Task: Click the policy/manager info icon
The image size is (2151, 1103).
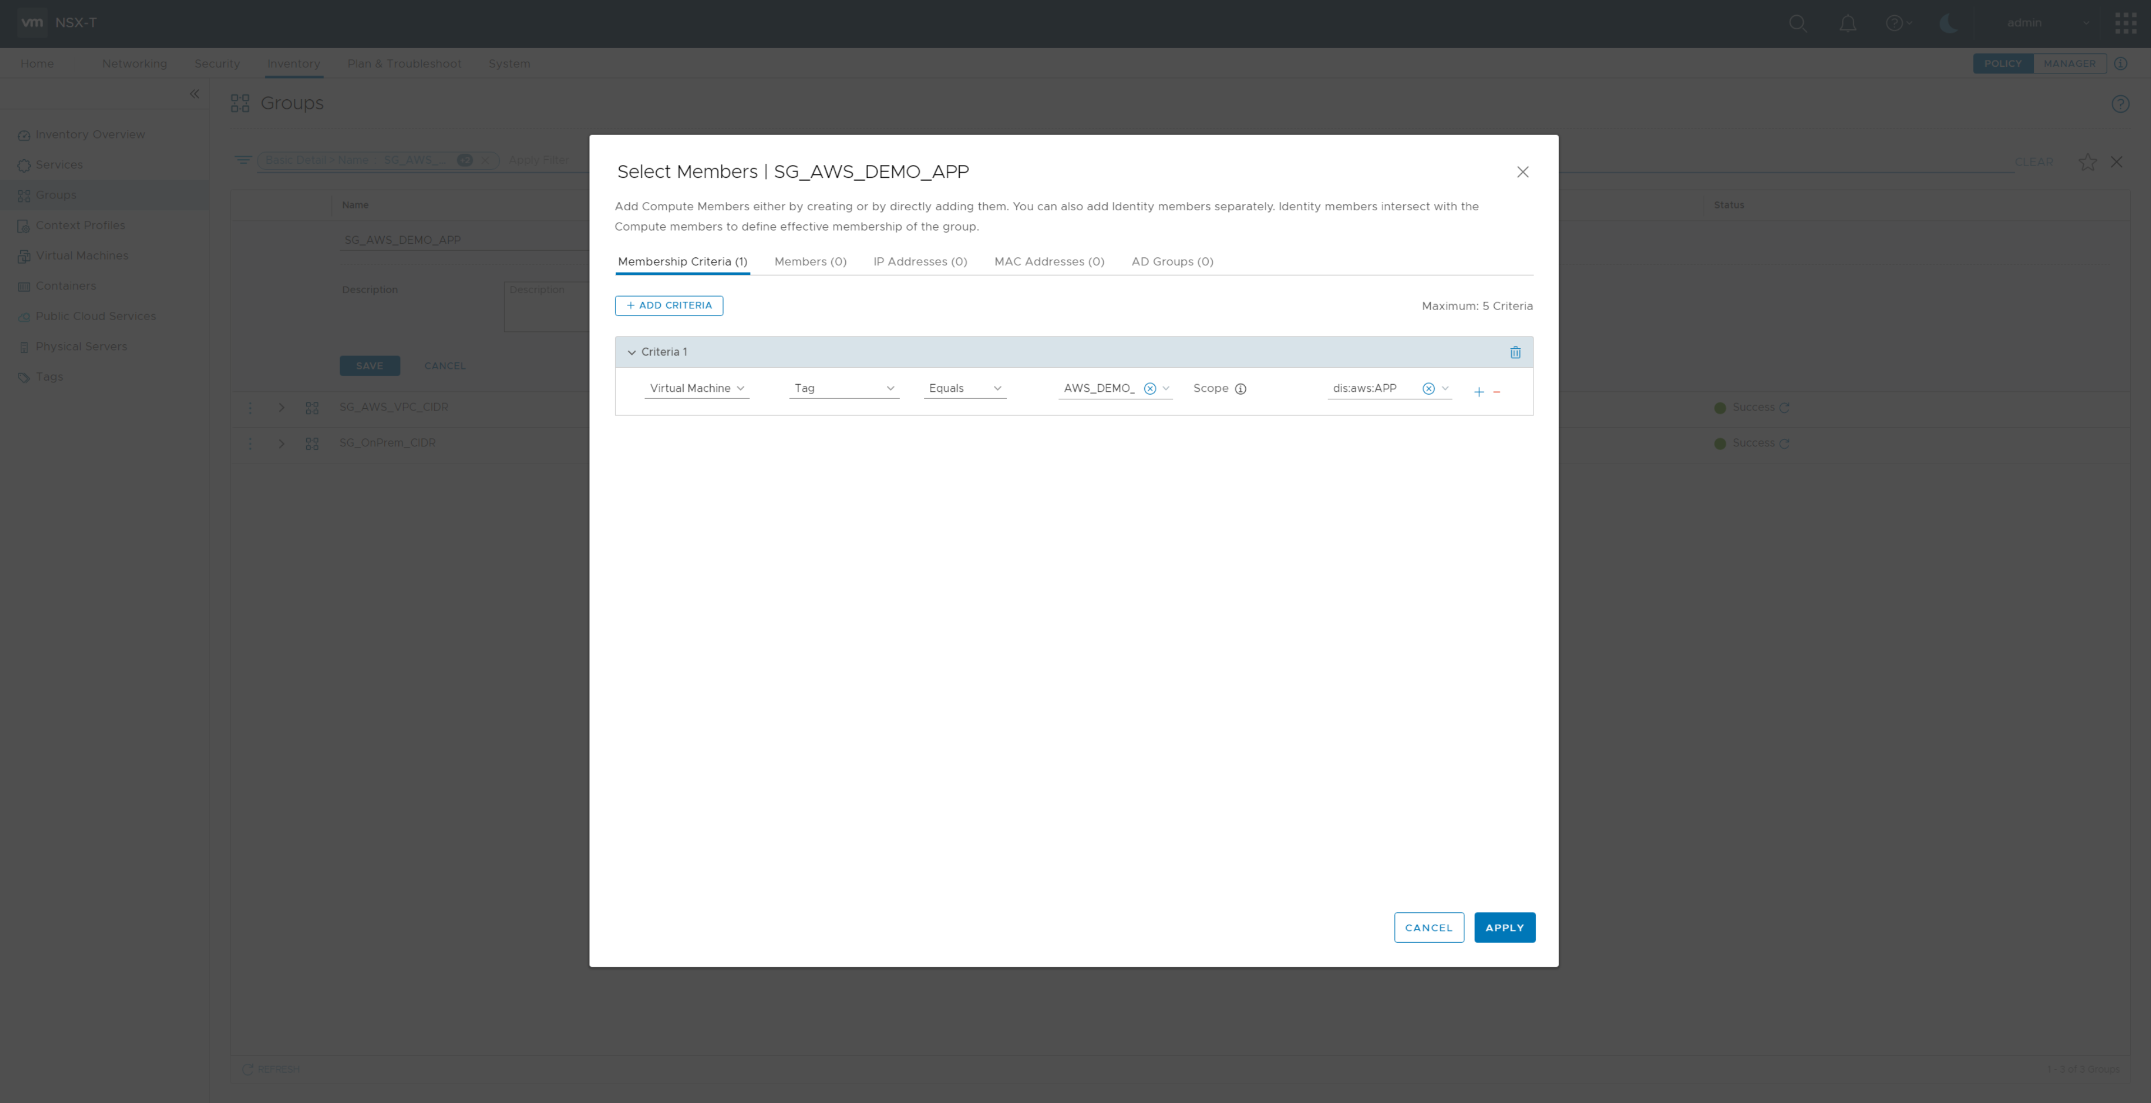Action: [2121, 63]
